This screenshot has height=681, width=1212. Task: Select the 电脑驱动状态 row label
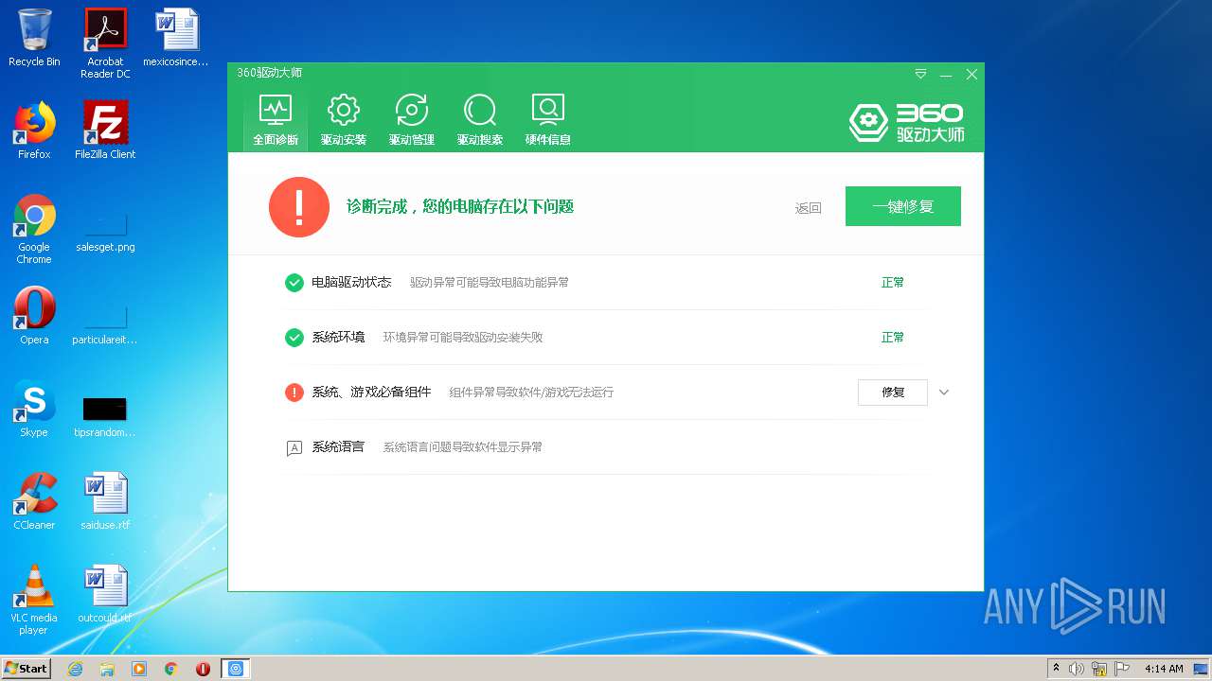pyautogui.click(x=351, y=282)
